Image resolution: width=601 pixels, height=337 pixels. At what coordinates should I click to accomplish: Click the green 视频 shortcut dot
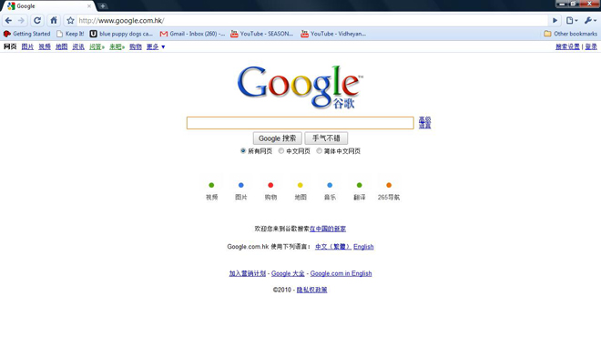tap(211, 185)
